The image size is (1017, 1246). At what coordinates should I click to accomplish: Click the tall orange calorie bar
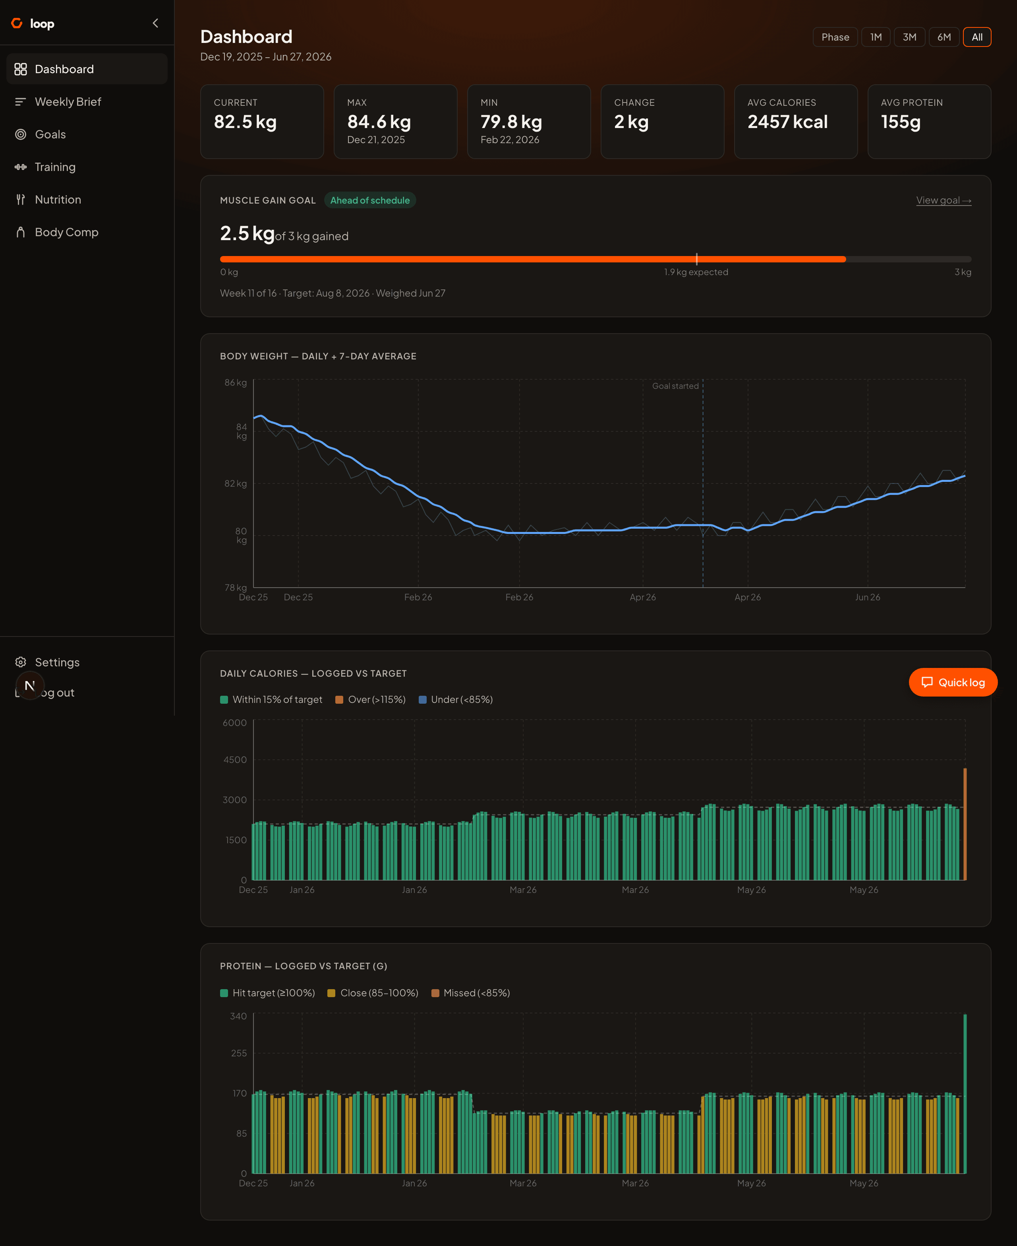[965, 824]
